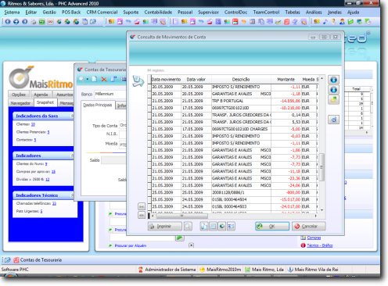Screen dimensions: 388x286
Task: Click the red delete X in Contas de Tesouraria
Action: pyautogui.click(x=104, y=79)
